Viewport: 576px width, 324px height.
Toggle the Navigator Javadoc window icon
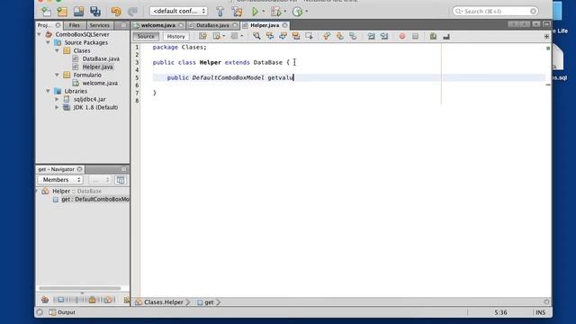pos(120,180)
